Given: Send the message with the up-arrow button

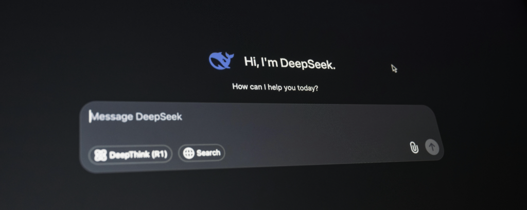Looking at the screenshot, I should (432, 147).
